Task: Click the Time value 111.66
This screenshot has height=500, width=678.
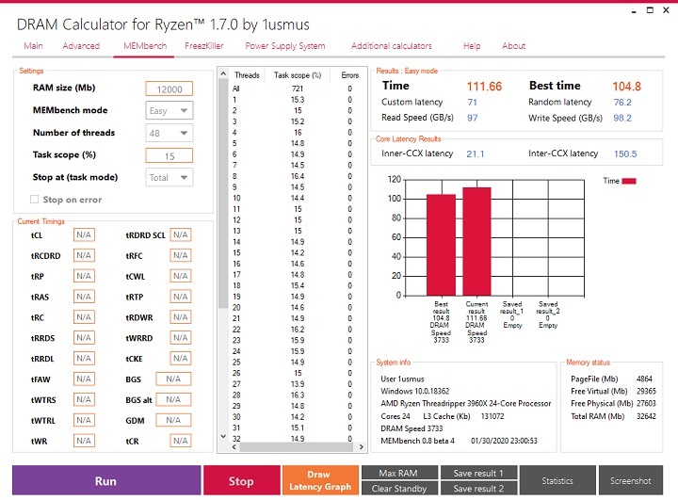Action: click(x=484, y=87)
